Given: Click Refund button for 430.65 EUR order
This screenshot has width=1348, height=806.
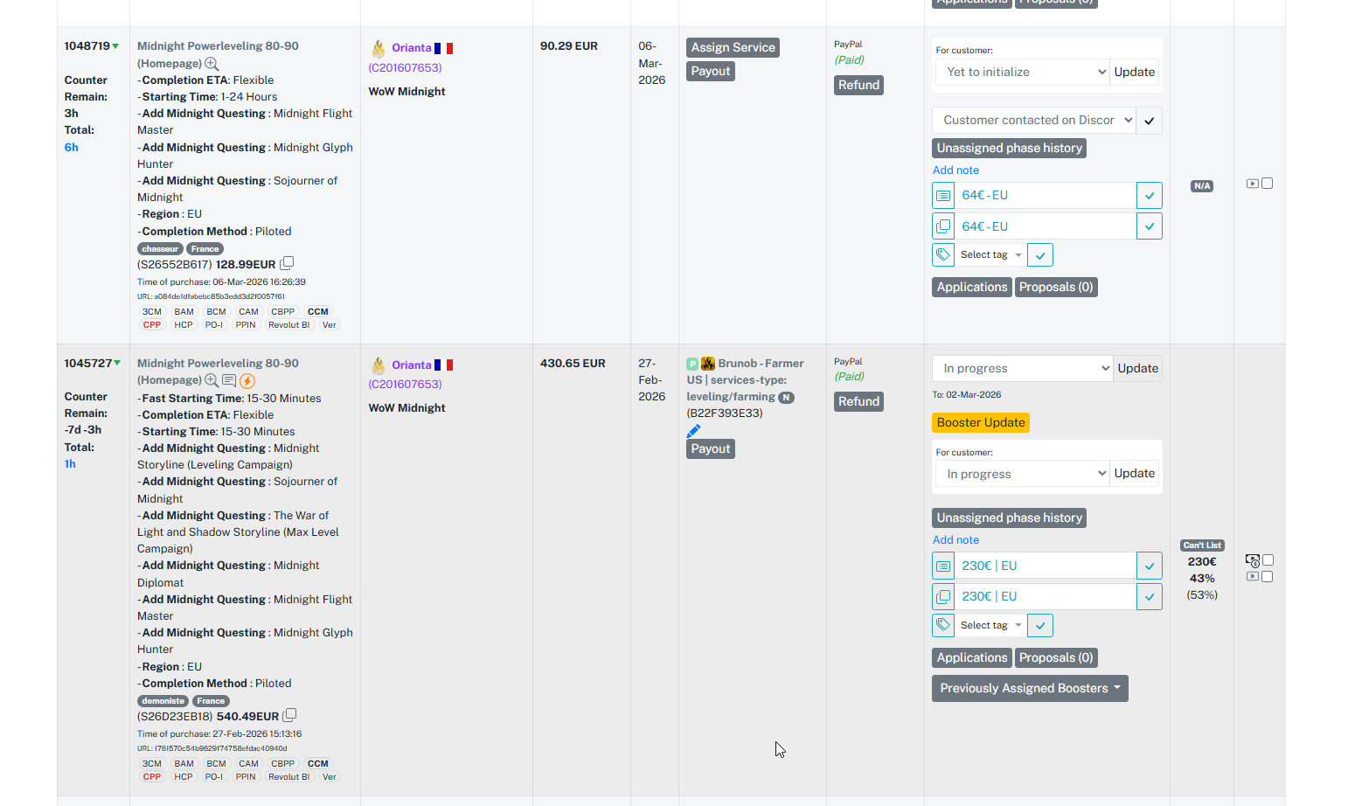Looking at the screenshot, I should pos(858,402).
